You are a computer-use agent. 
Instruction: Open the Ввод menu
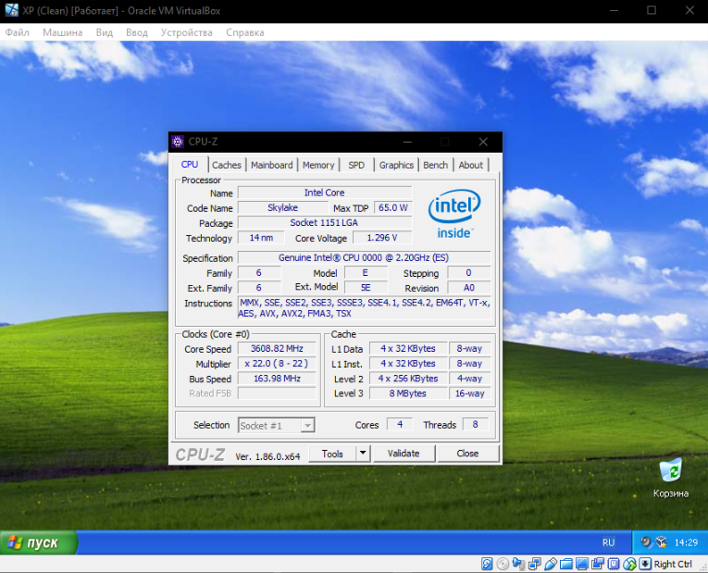(x=137, y=32)
